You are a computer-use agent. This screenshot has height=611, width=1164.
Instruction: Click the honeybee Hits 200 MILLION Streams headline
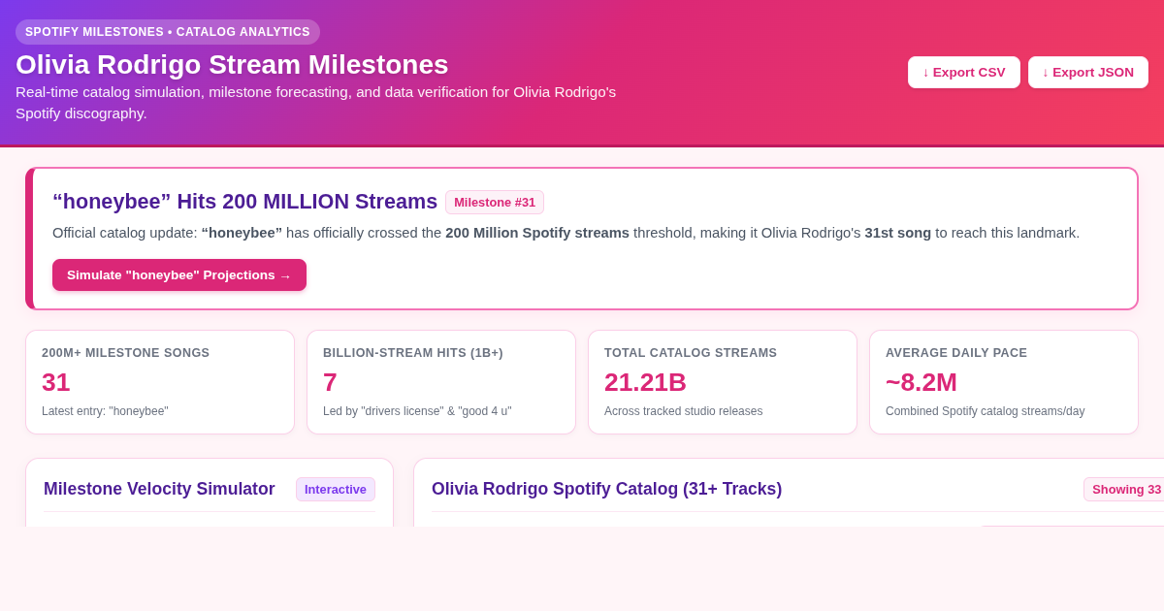coord(245,202)
